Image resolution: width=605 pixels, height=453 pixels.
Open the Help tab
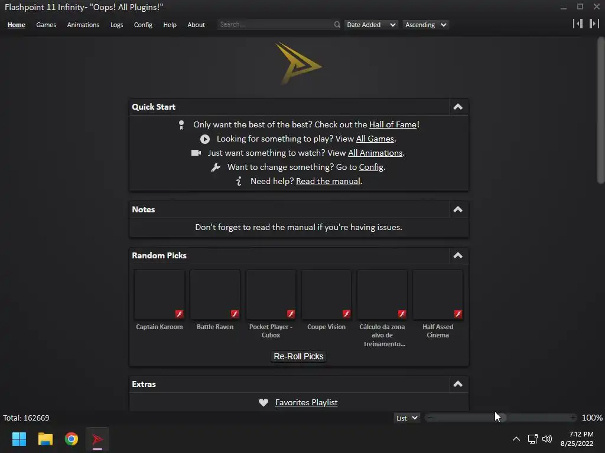pyautogui.click(x=170, y=25)
